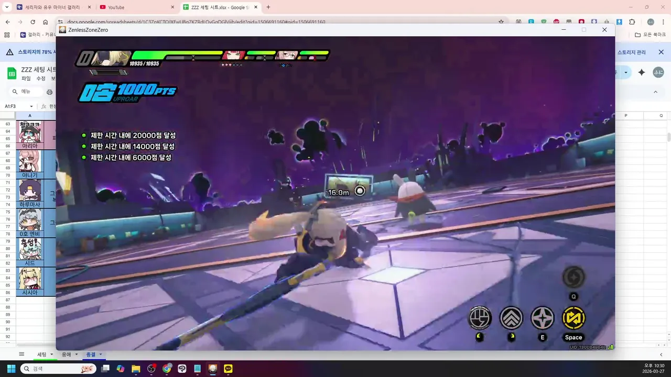Open the share button dropdown arrow
This screenshot has height=377, width=671.
tap(625, 72)
